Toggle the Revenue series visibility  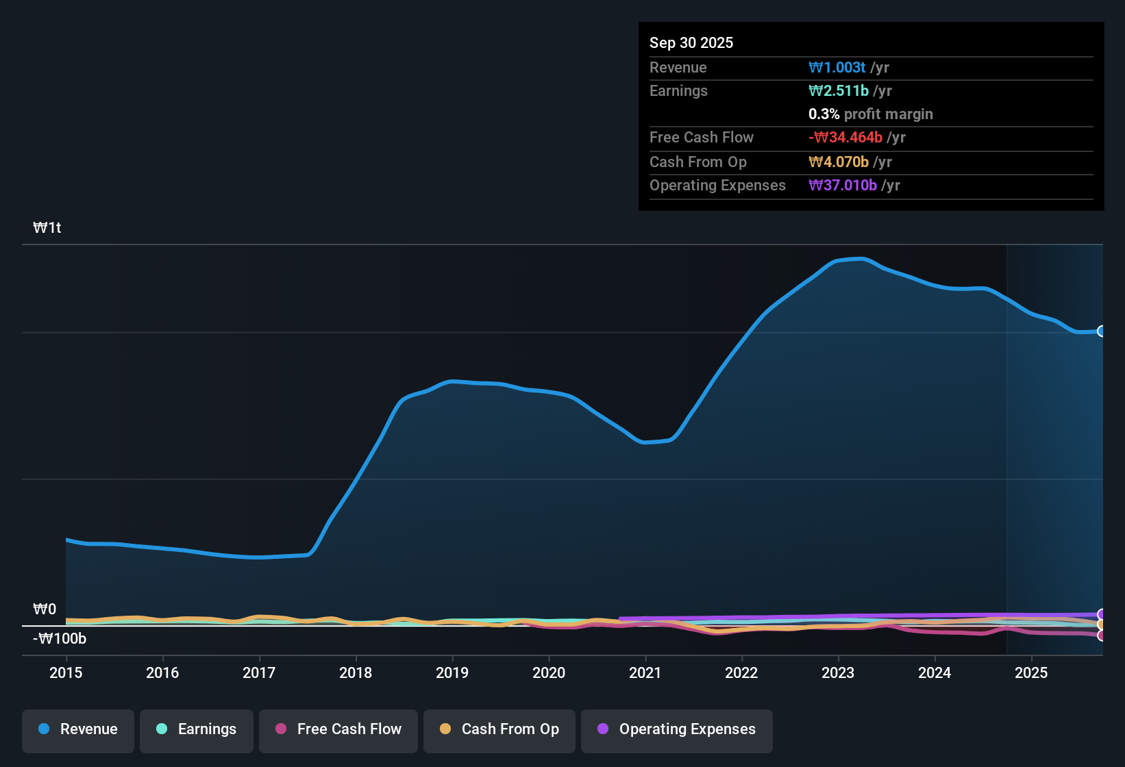(77, 731)
